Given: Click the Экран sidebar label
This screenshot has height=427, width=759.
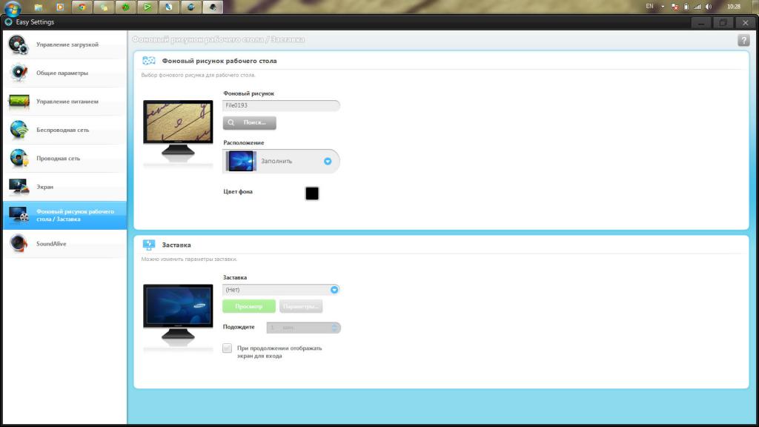Looking at the screenshot, I should click(44, 187).
